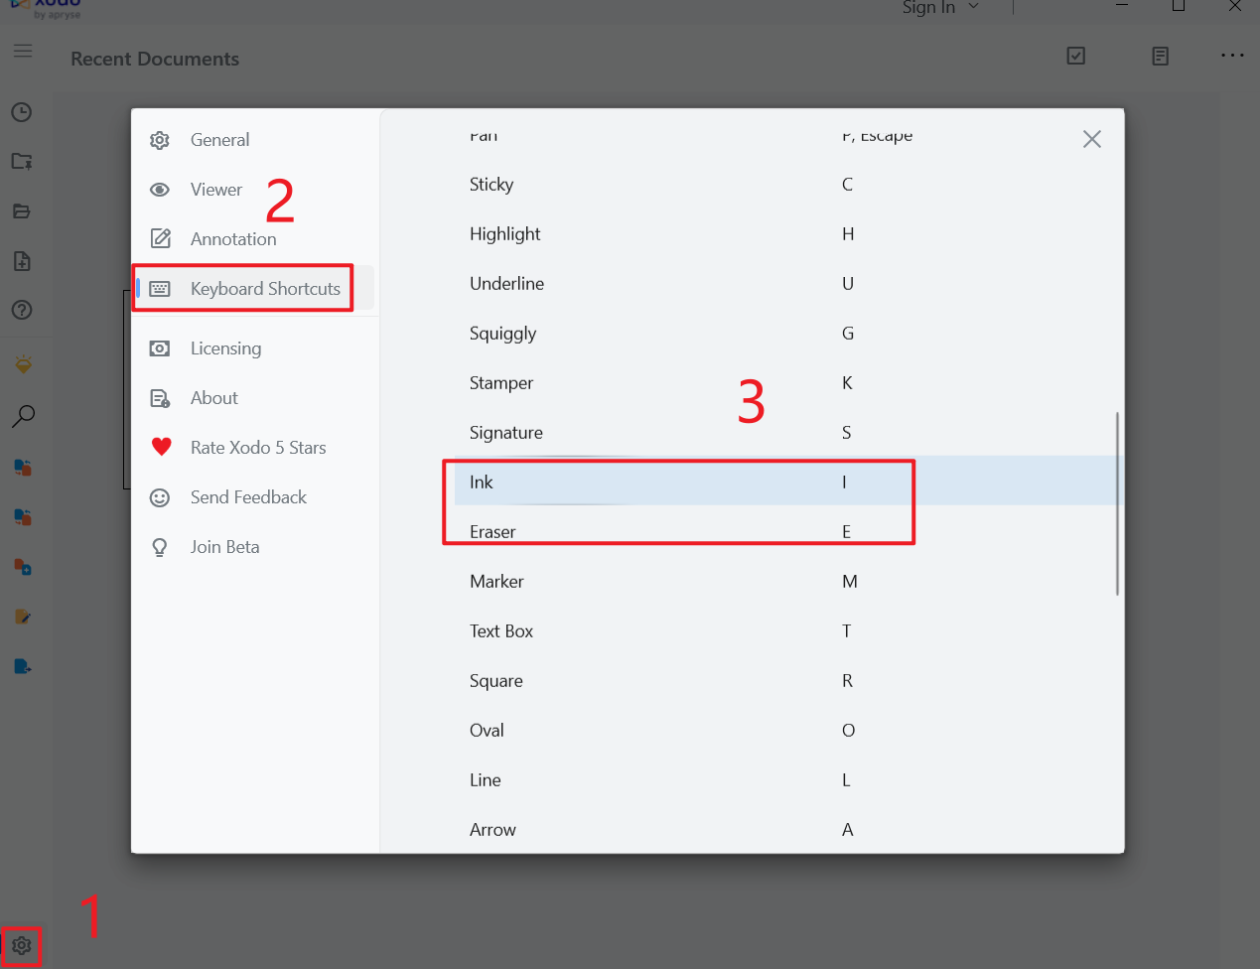Click the export document arrow icon
This screenshot has height=969, width=1260.
[23, 666]
